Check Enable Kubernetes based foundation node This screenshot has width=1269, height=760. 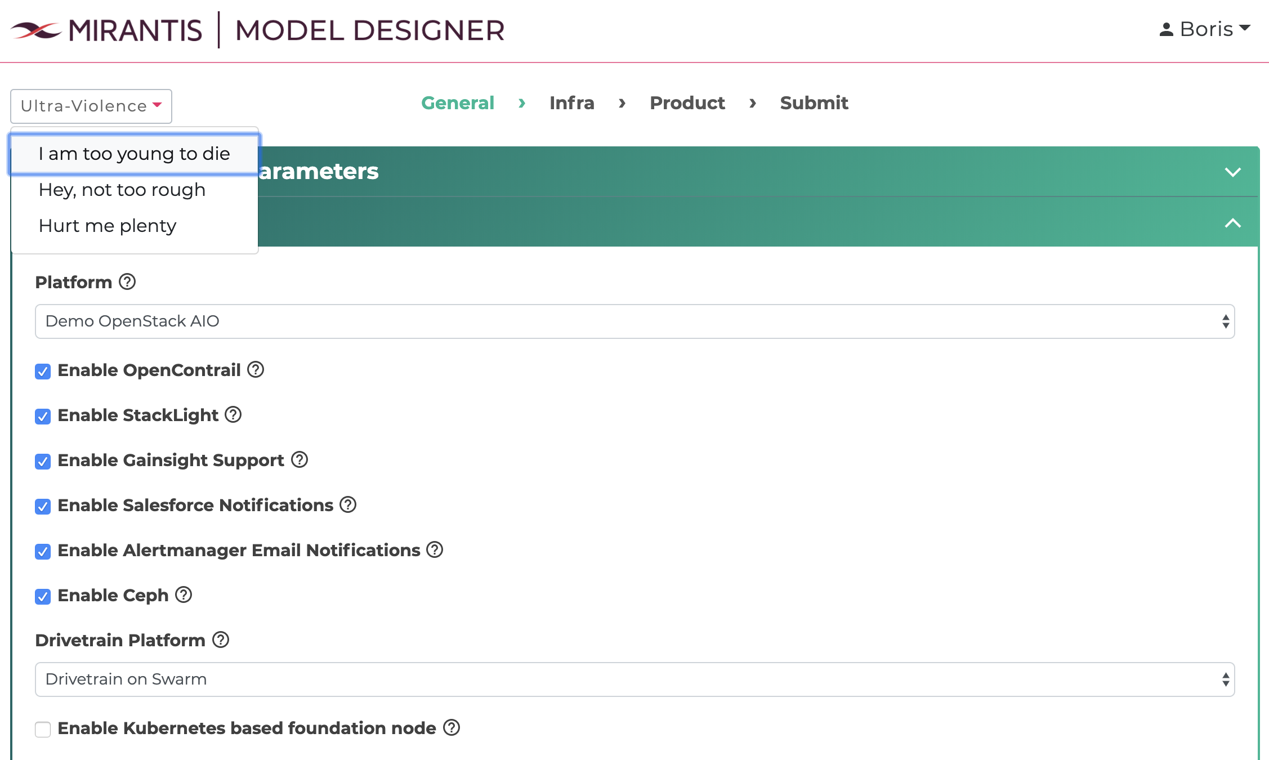[x=43, y=729]
